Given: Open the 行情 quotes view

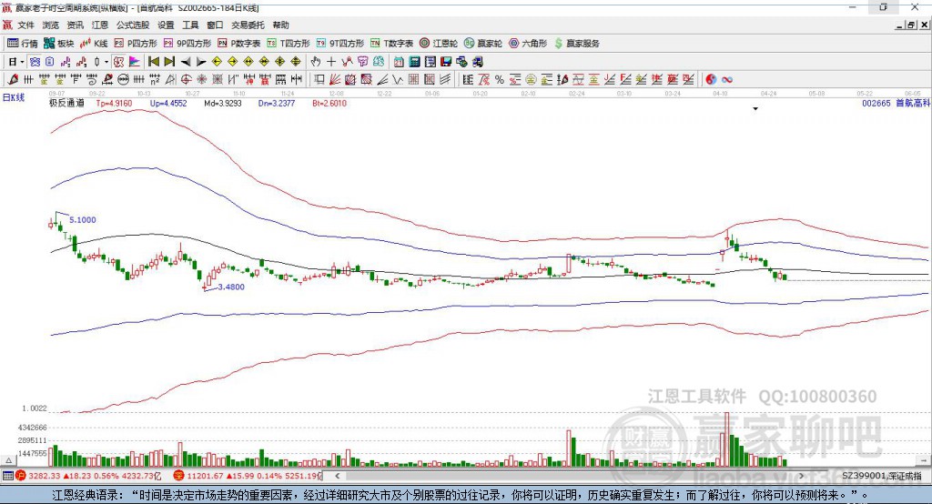Looking at the screenshot, I should (22, 44).
